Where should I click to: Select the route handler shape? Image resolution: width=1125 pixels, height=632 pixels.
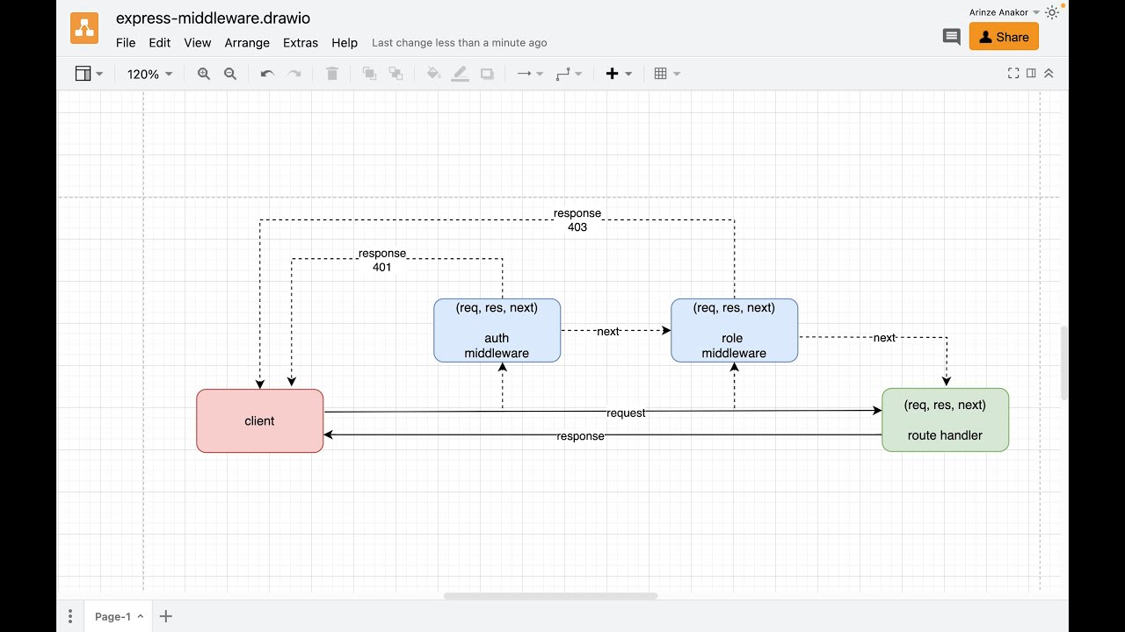[x=945, y=420]
